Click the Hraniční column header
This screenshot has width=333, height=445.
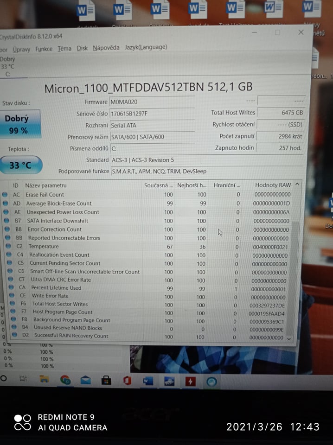(226, 185)
